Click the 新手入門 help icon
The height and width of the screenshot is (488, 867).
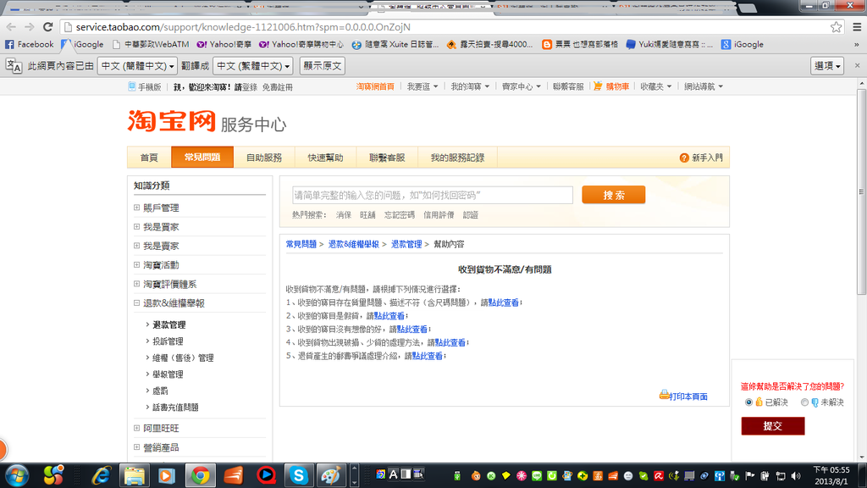coord(684,158)
